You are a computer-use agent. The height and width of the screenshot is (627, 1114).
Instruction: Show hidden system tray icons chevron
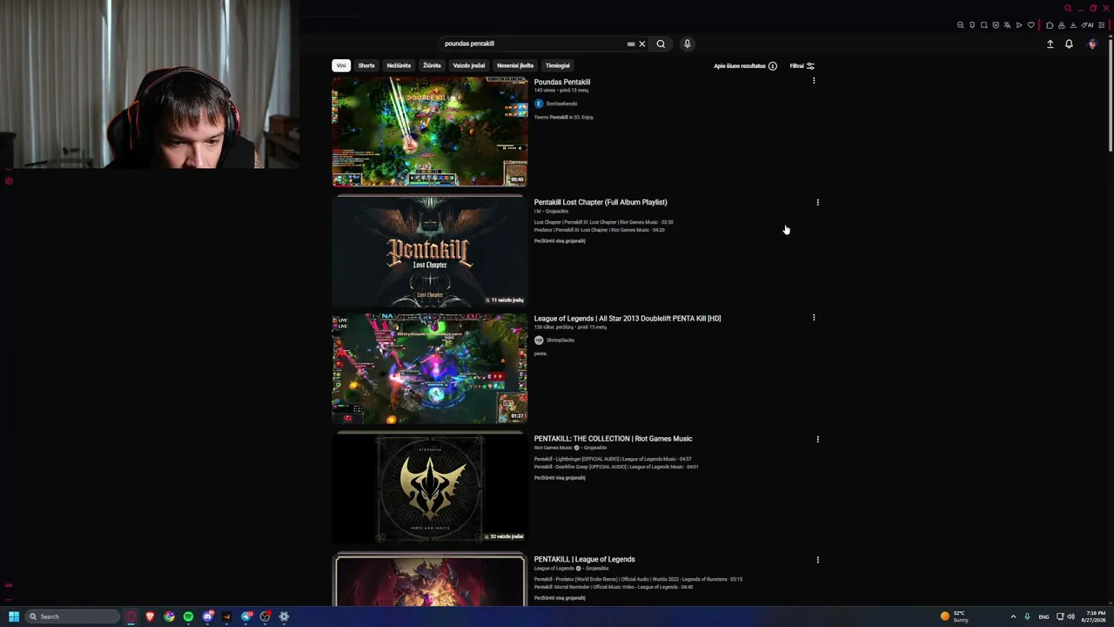(x=1013, y=617)
